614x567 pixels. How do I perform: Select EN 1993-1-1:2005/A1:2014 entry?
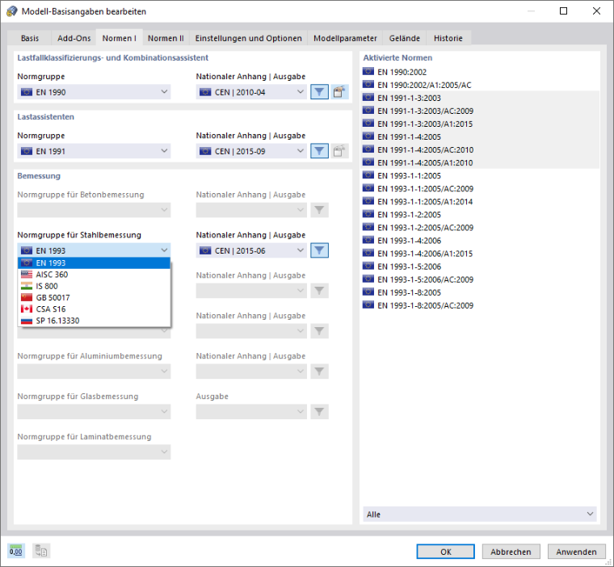pyautogui.click(x=480, y=202)
